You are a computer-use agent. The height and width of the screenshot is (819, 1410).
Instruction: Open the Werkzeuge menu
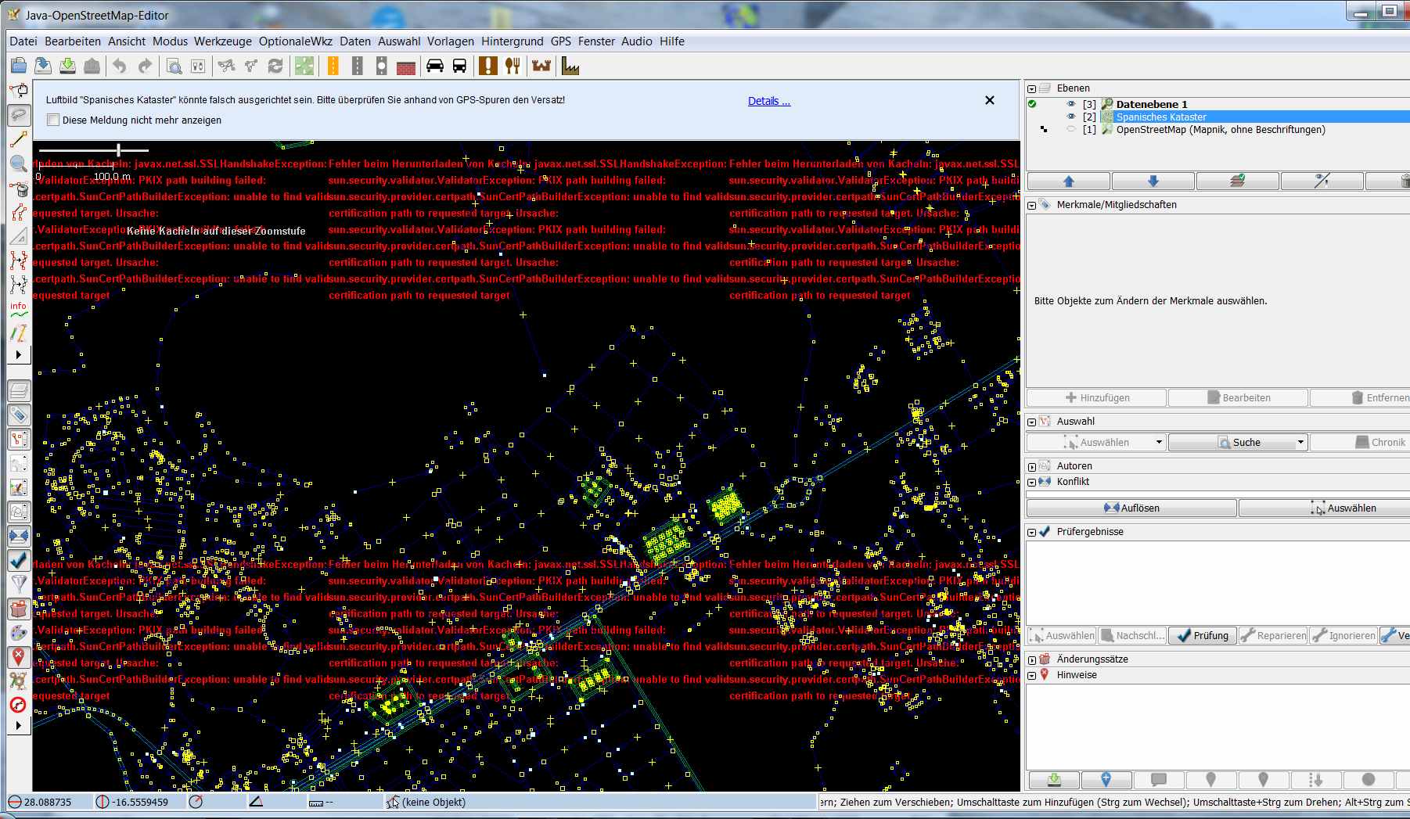tap(223, 41)
